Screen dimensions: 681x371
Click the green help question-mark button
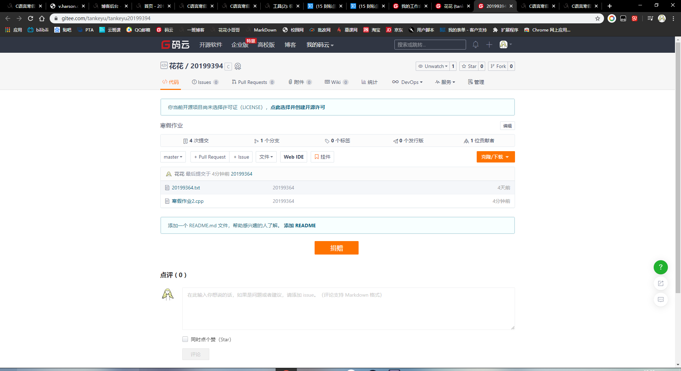tap(660, 267)
